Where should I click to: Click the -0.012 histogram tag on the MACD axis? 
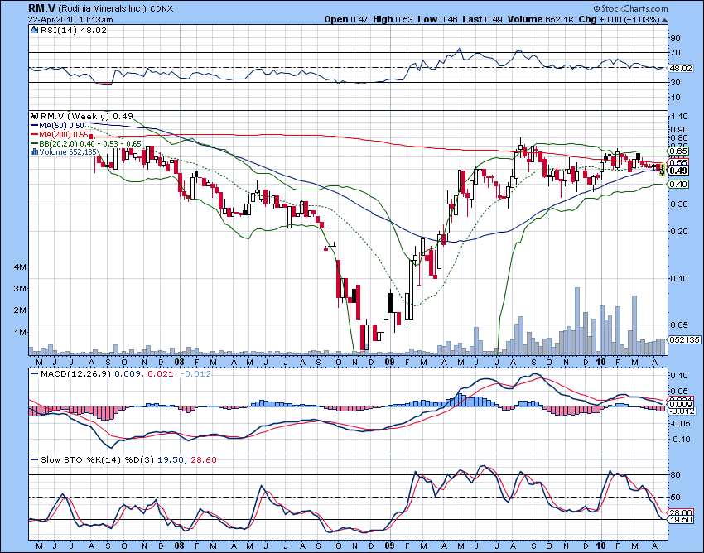682,411
